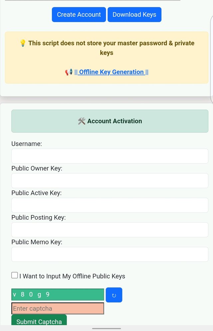Click the 'I Want to Input My Offline Public Keys' label
The image size is (213, 331).
click(x=72, y=276)
